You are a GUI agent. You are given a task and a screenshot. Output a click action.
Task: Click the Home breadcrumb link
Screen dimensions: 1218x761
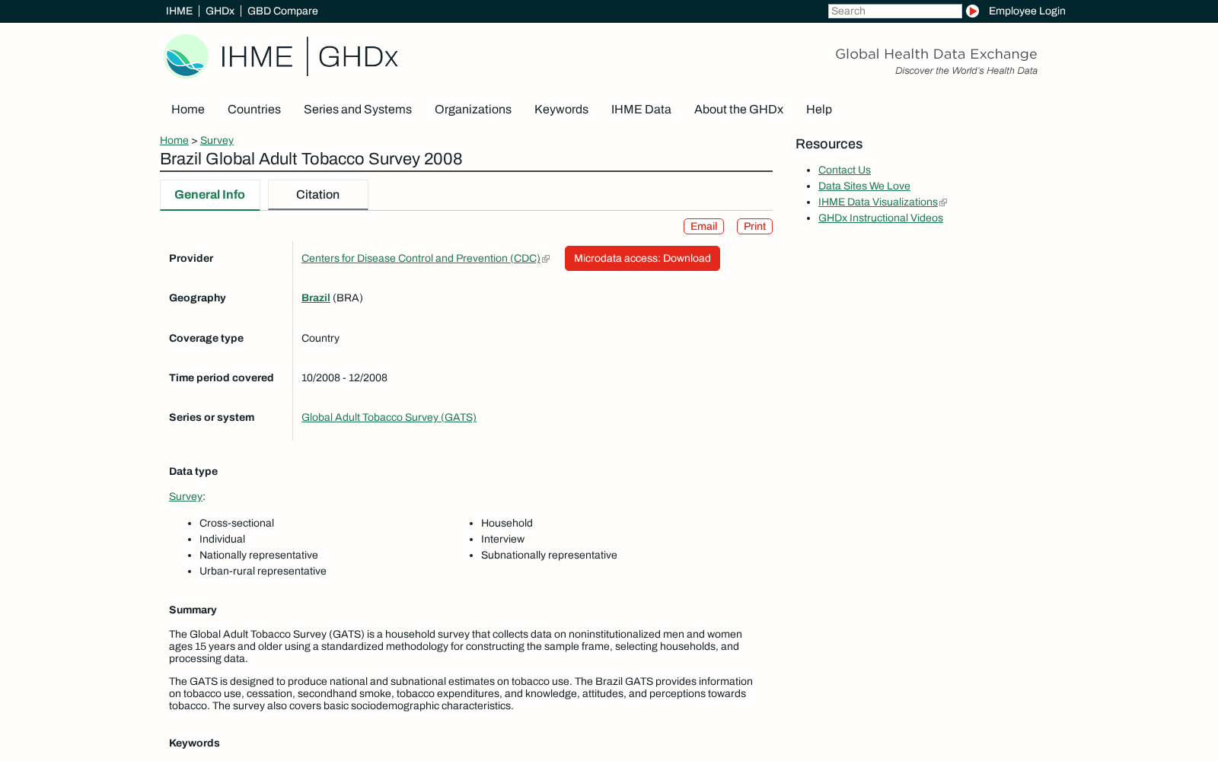174,141
